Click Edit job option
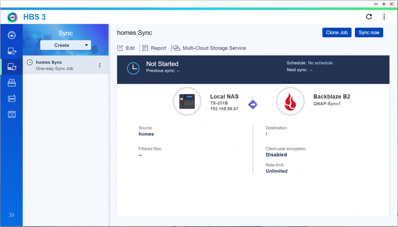This screenshot has width=398, height=227. [x=126, y=48]
